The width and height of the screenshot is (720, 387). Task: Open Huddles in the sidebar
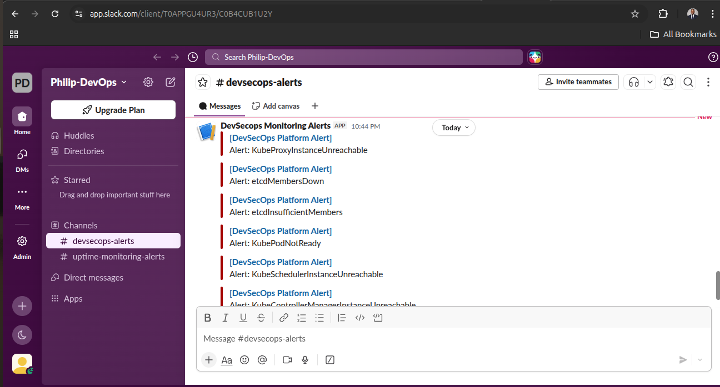[79, 135]
